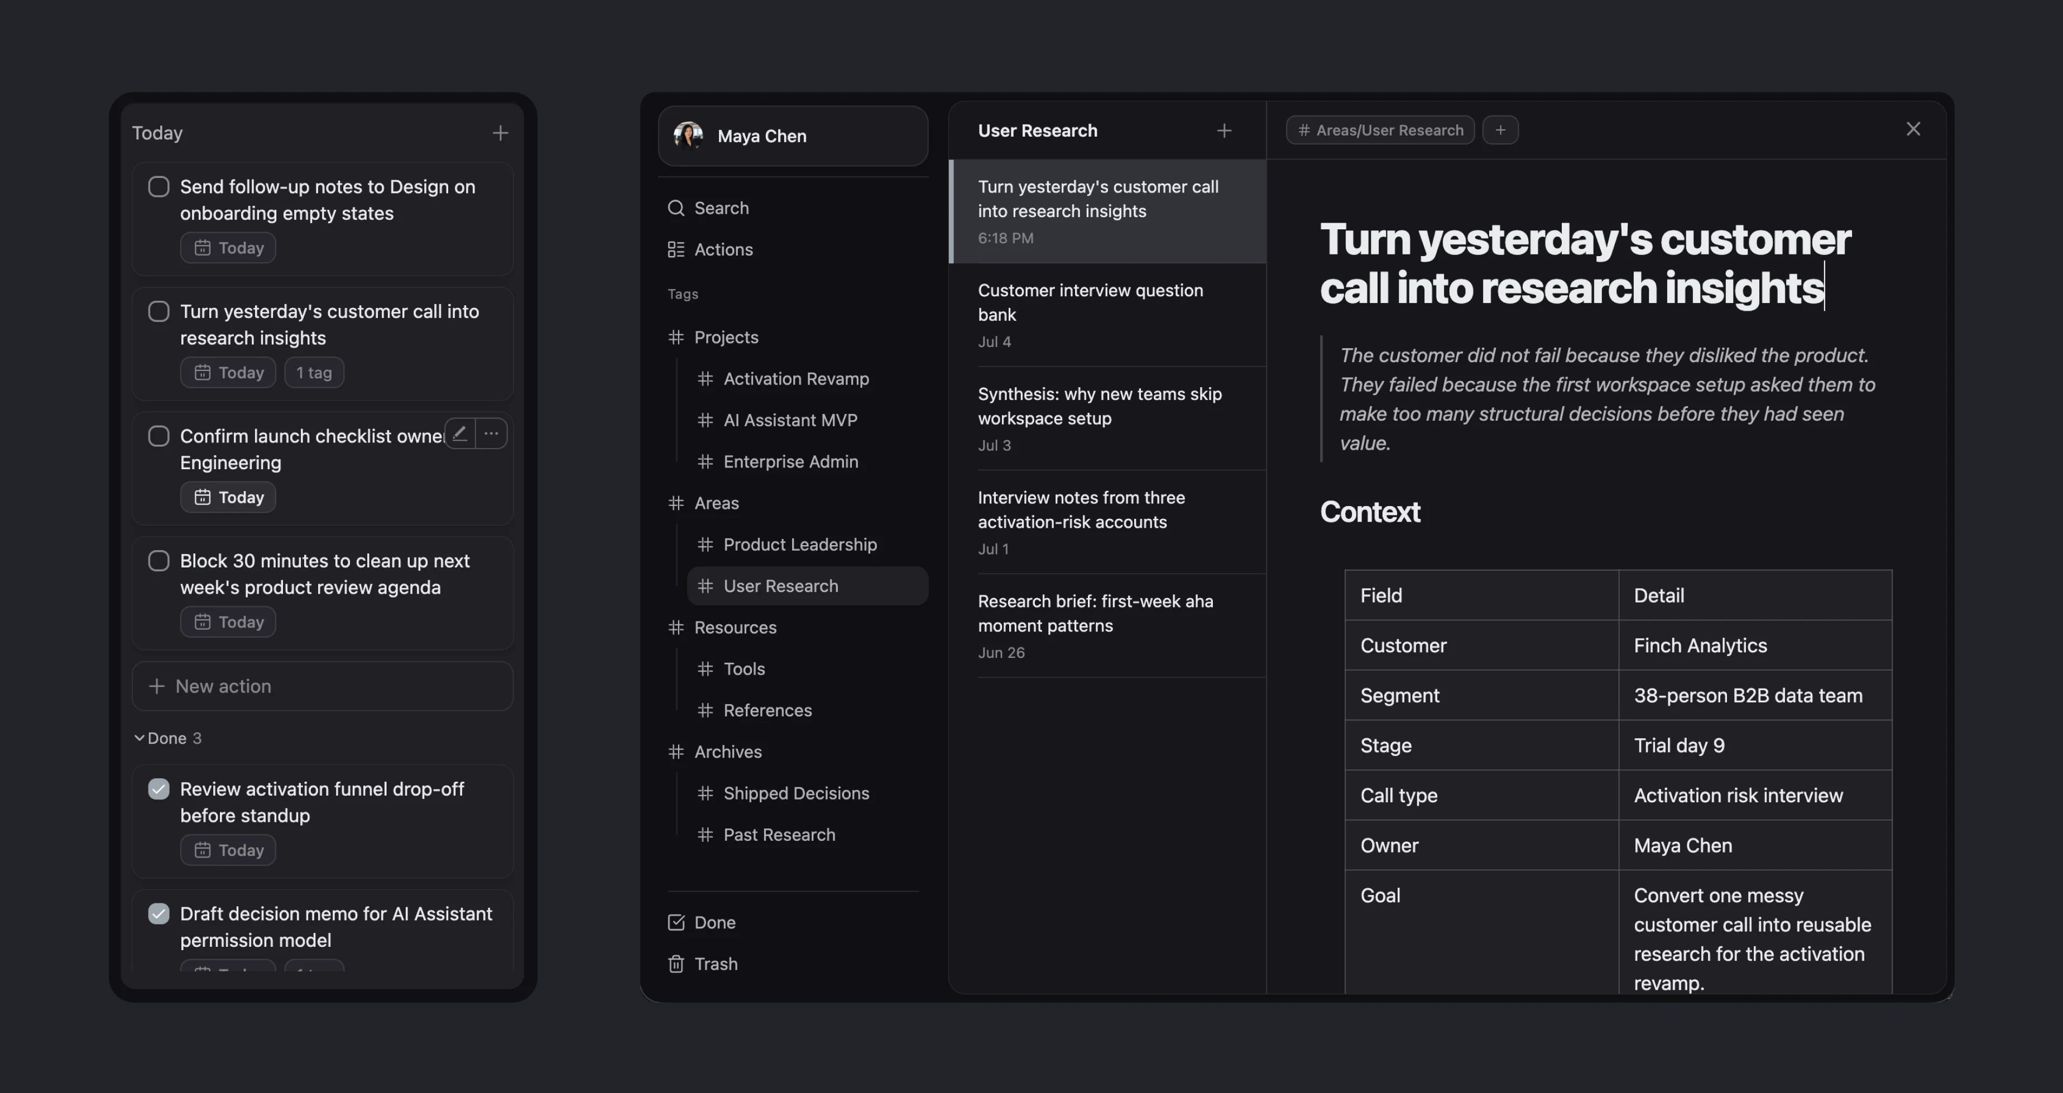The height and width of the screenshot is (1093, 2063).
Task: Click the 1 tag badge on customer call task
Action: pos(314,372)
